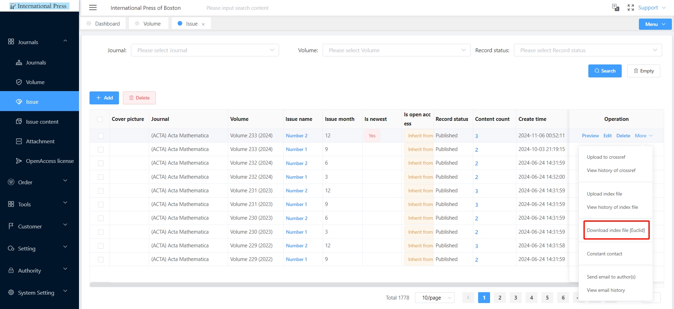Viewport: 674px width, 309px height.
Task: Click the Journals group grid icon
Action: click(11, 42)
